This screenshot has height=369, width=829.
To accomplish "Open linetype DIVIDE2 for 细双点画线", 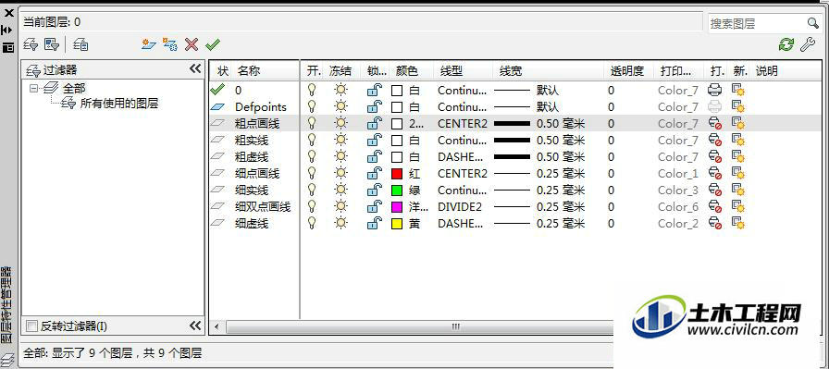I will pyautogui.click(x=460, y=207).
